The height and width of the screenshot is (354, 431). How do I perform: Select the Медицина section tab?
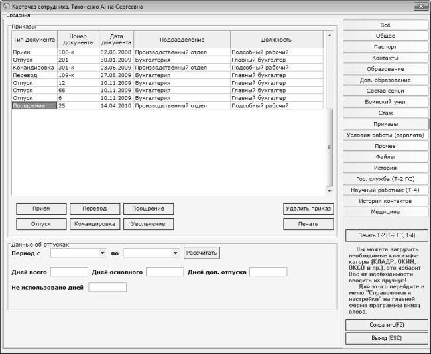click(x=385, y=212)
